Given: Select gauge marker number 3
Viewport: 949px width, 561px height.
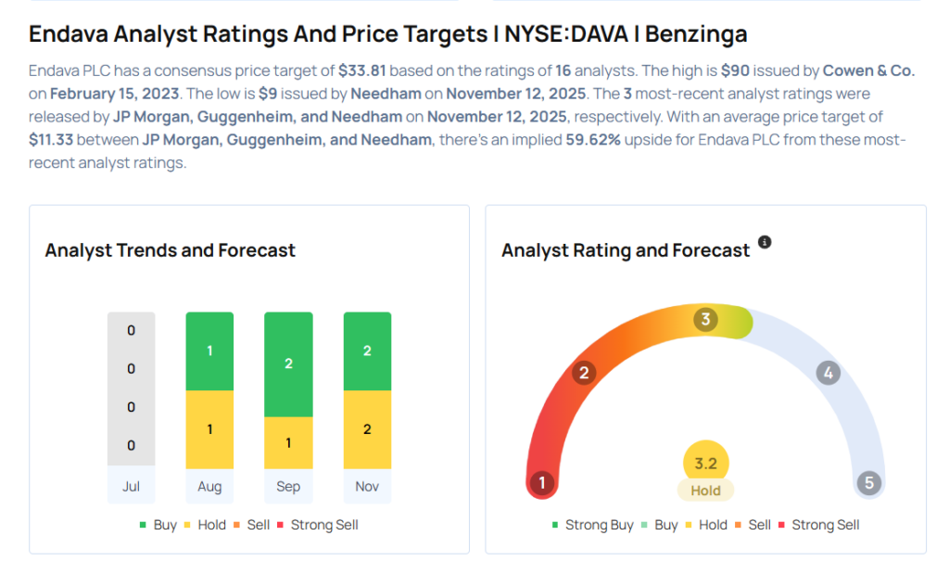Looking at the screenshot, I should 705,320.
